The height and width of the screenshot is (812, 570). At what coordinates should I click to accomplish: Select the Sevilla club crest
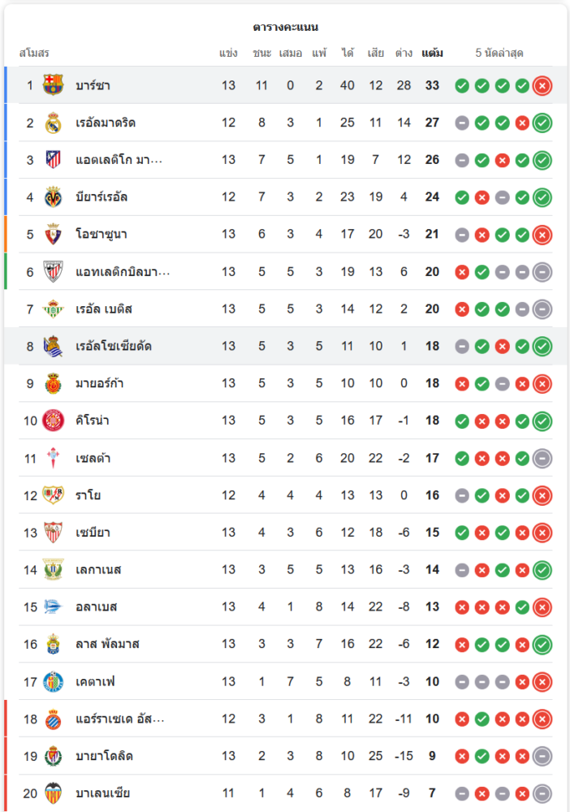[x=54, y=533]
